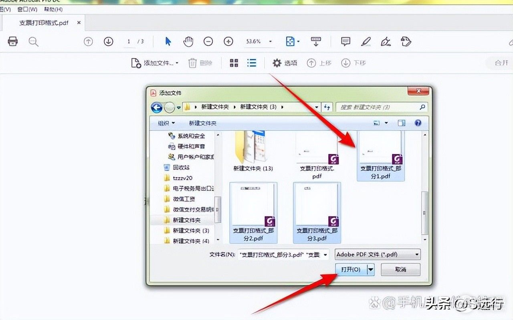Go to next page down arrow
Image resolution: width=513 pixels, height=320 pixels.
pyautogui.click(x=108, y=42)
